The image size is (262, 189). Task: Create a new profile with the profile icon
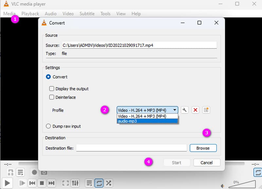point(206,110)
